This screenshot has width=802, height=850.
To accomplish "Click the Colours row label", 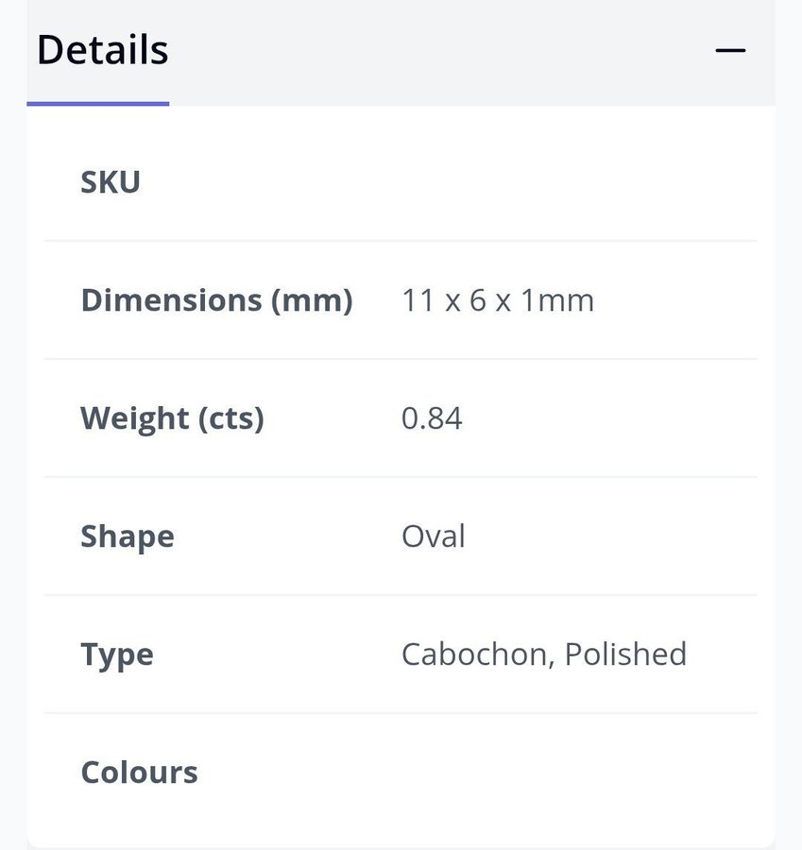I will tap(139, 773).
